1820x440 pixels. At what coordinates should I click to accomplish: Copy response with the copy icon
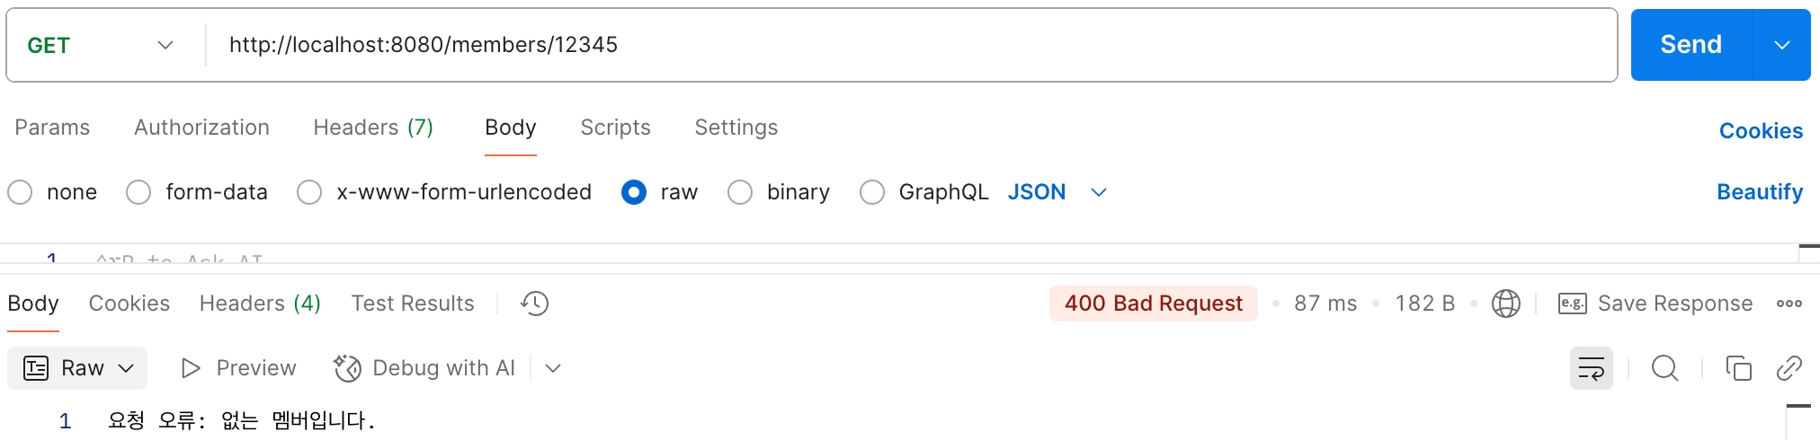click(x=1738, y=368)
